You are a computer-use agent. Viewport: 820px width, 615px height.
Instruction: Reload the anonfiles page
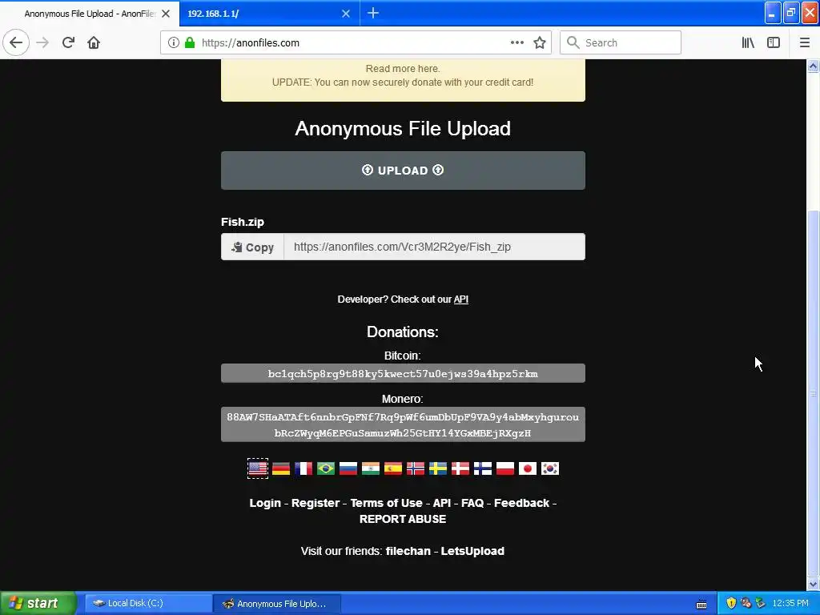click(68, 43)
